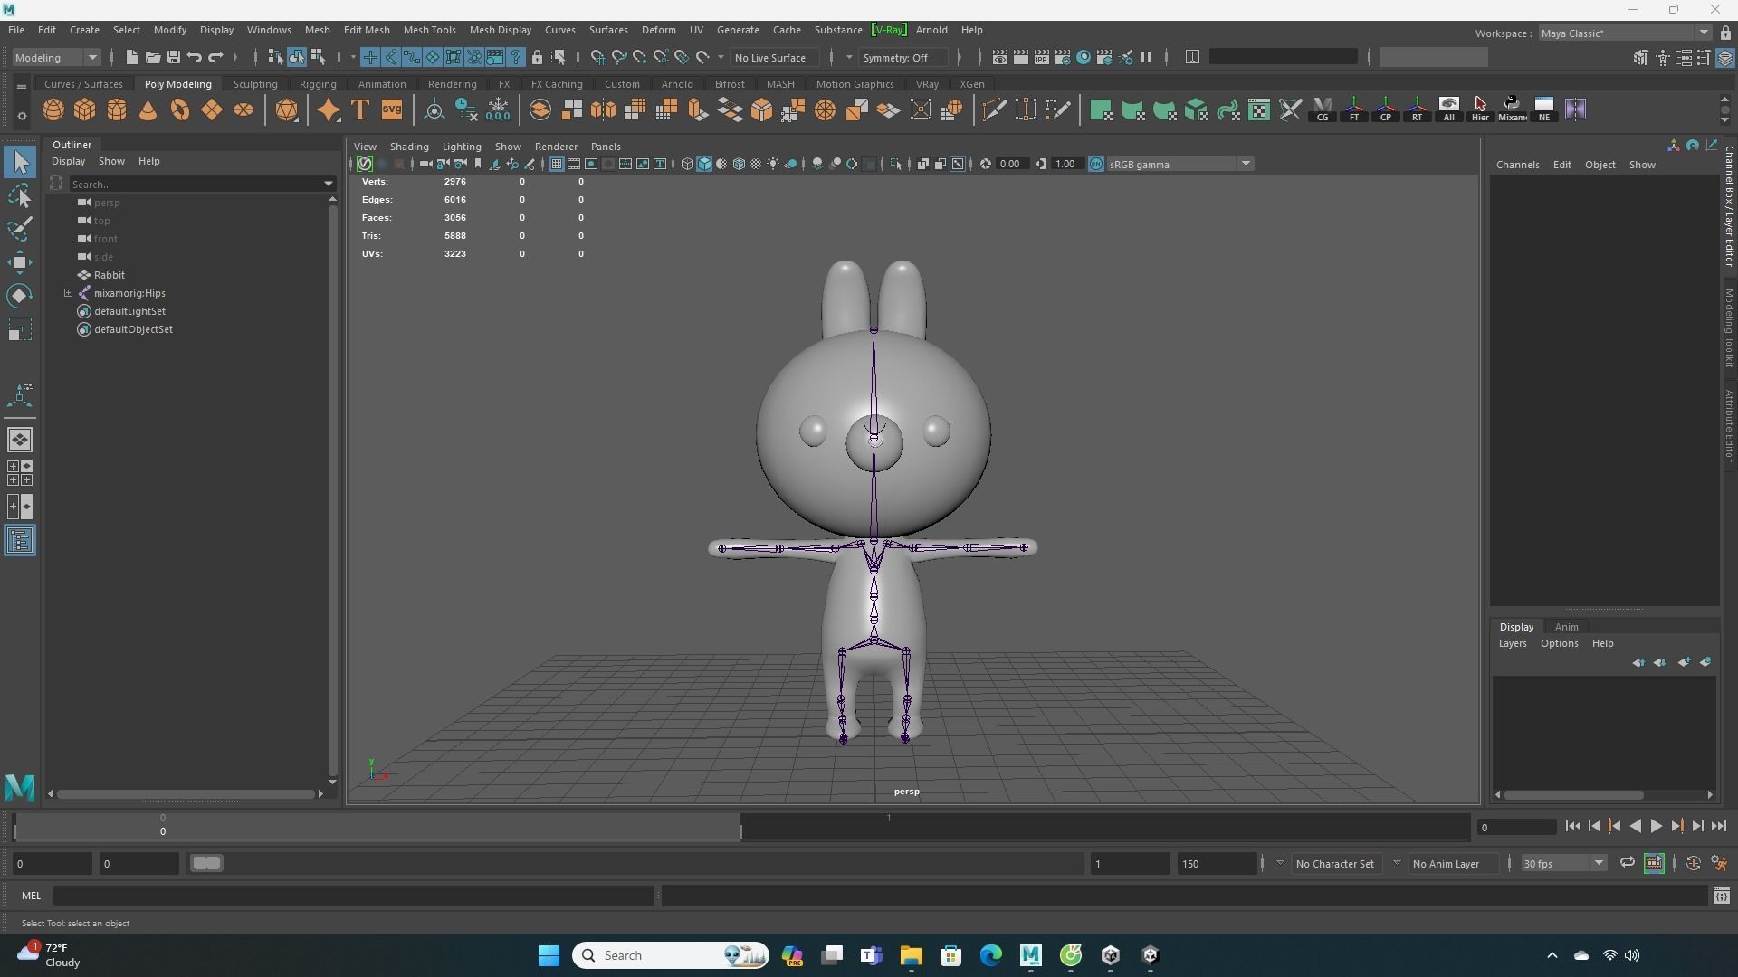Toggle playback loop mode button
Image resolution: width=1738 pixels, height=977 pixels.
pos(1627,863)
